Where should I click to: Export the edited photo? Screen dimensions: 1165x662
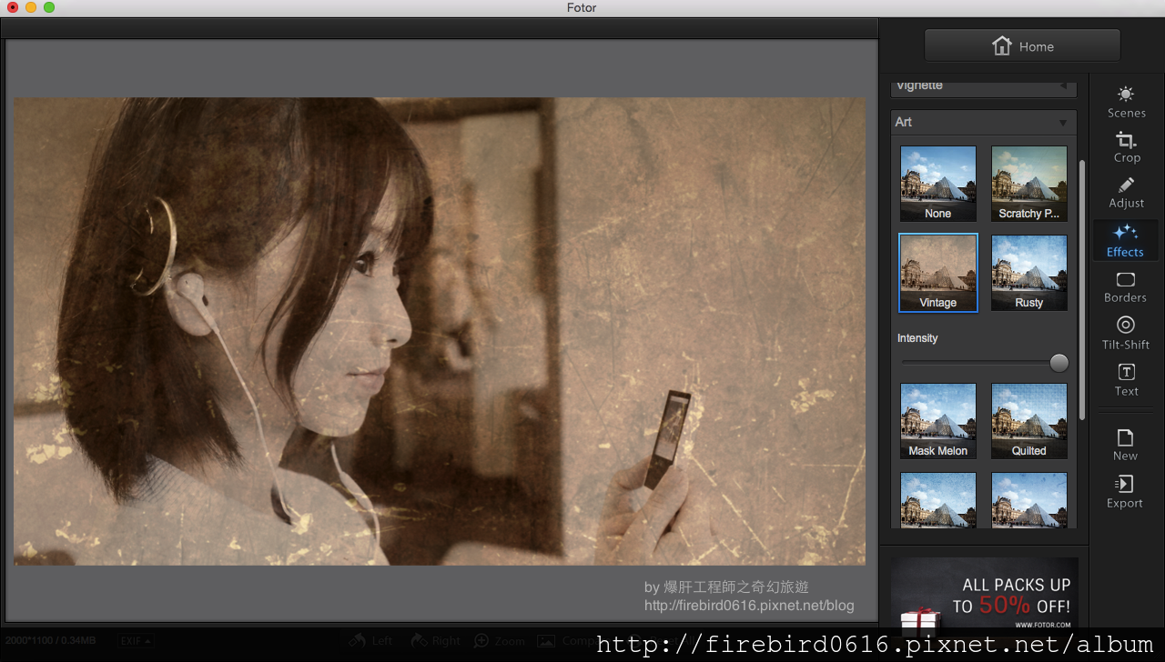click(x=1125, y=492)
